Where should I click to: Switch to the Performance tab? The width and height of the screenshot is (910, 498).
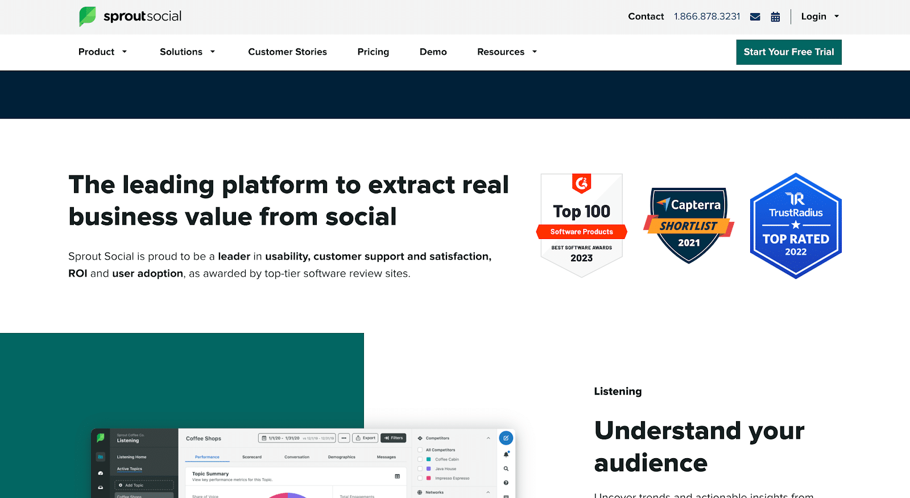coord(207,457)
